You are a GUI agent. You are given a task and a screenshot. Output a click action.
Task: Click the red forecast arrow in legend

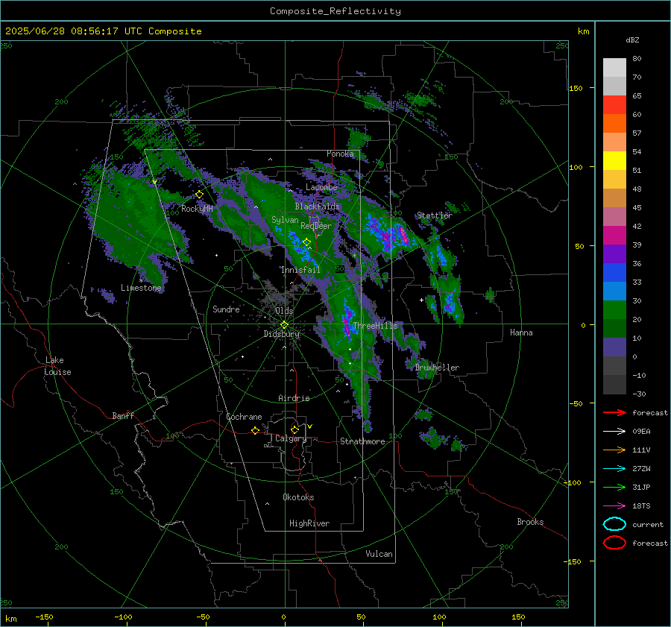614,412
